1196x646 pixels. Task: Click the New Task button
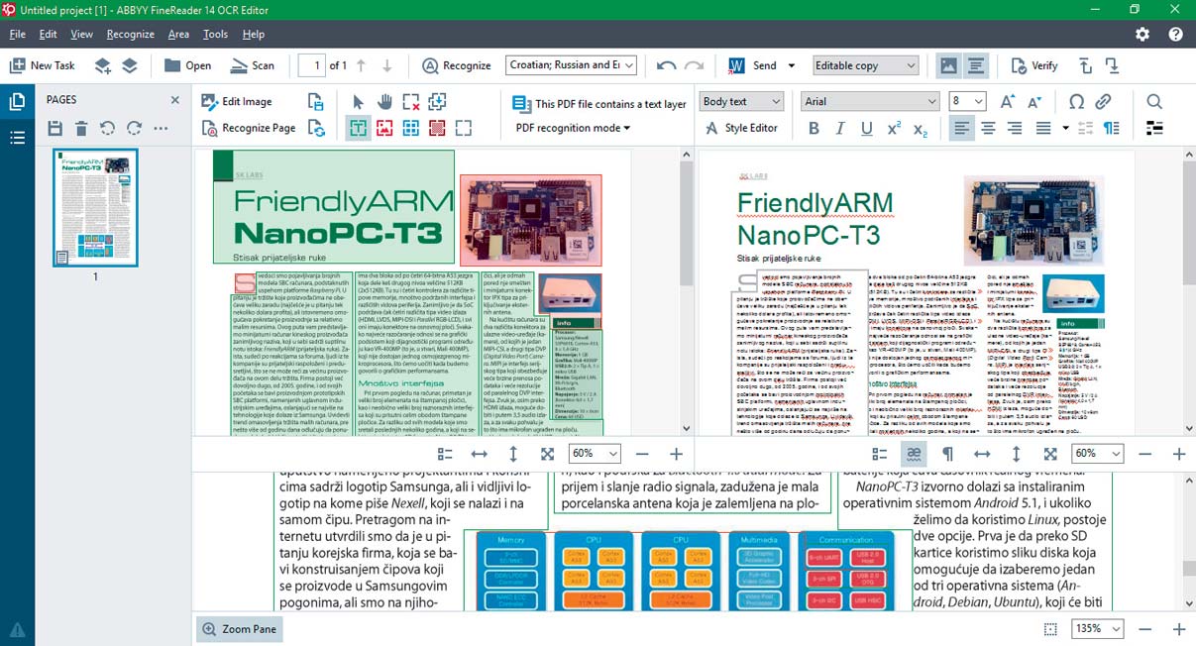click(x=43, y=65)
